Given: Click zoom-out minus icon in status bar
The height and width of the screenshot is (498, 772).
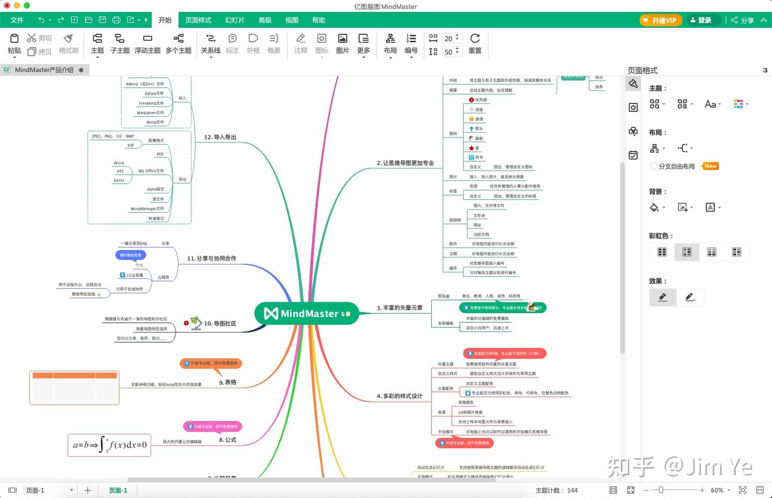Looking at the screenshot, I should pyautogui.click(x=646, y=490).
